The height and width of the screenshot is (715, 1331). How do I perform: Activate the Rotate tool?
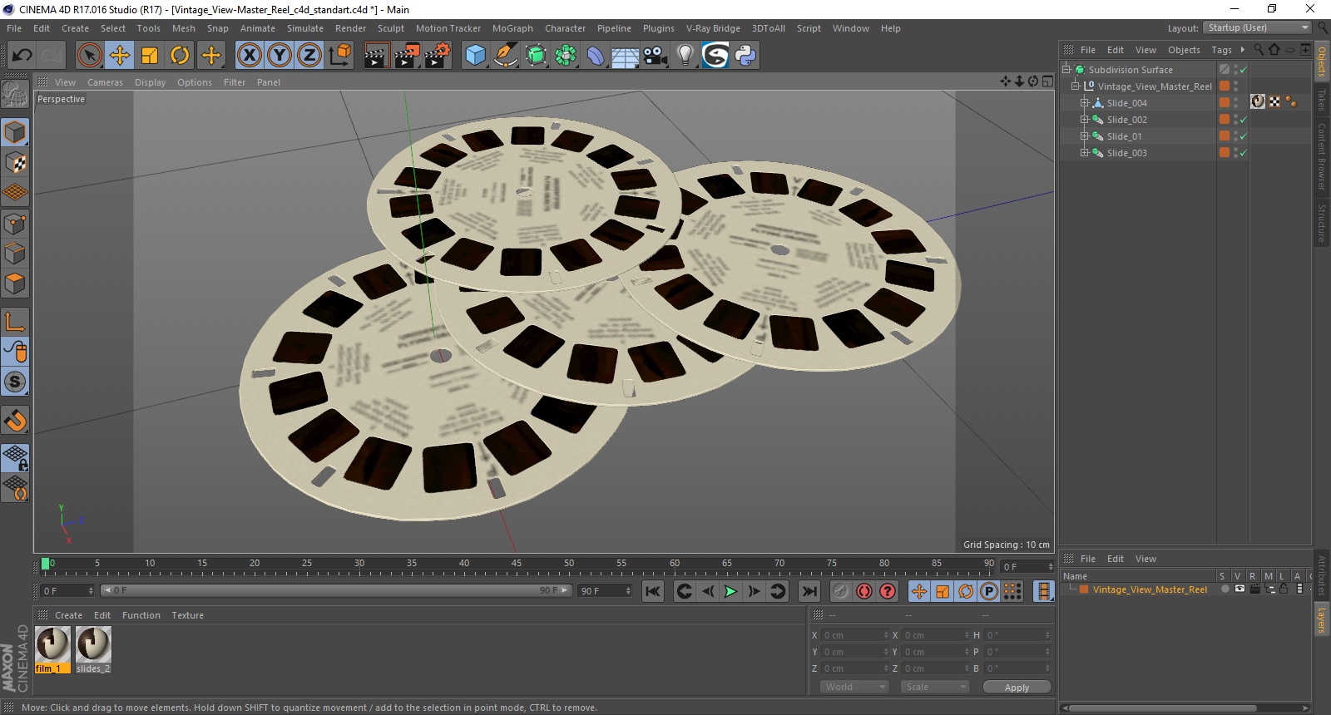tap(180, 56)
